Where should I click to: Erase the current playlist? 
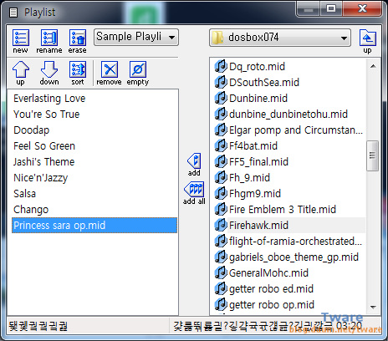tap(77, 41)
